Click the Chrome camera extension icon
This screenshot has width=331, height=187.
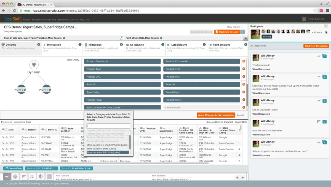click(x=321, y=10)
